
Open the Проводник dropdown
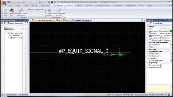[x=171, y=45]
